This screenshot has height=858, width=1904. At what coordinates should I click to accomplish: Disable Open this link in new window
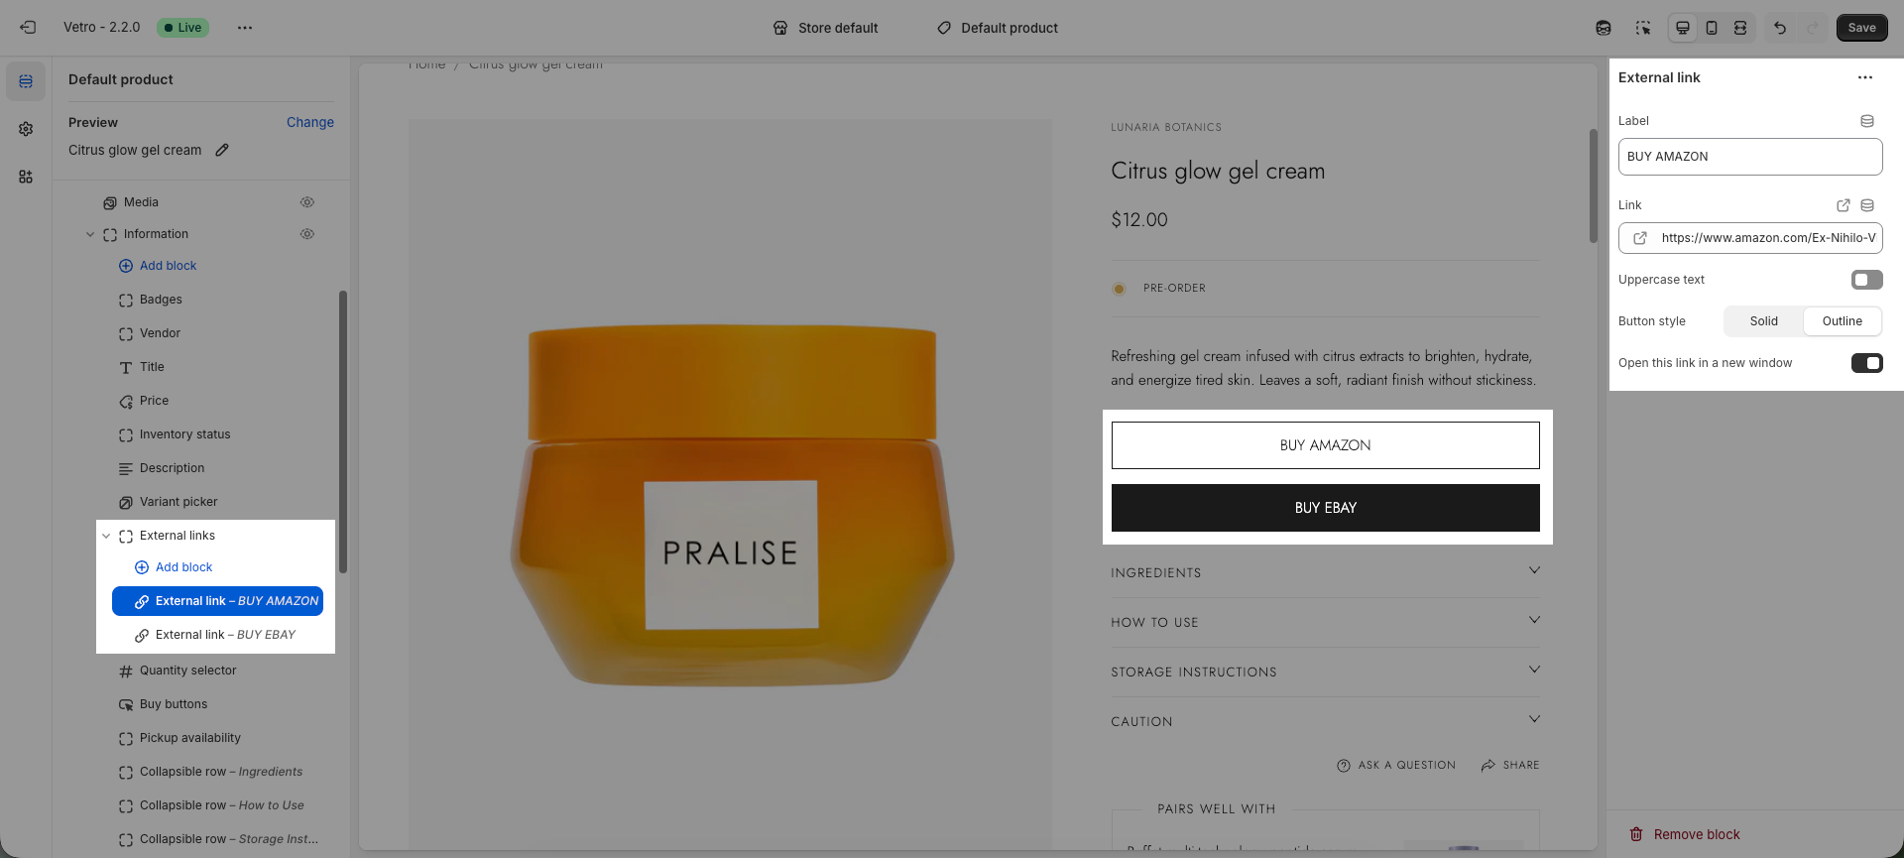[1866, 363]
